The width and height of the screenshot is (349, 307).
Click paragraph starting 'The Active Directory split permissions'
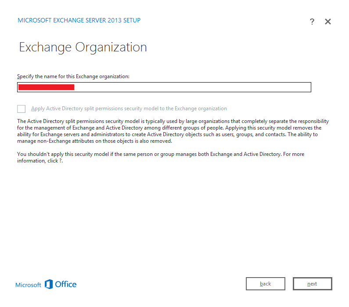pyautogui.click(x=173, y=131)
